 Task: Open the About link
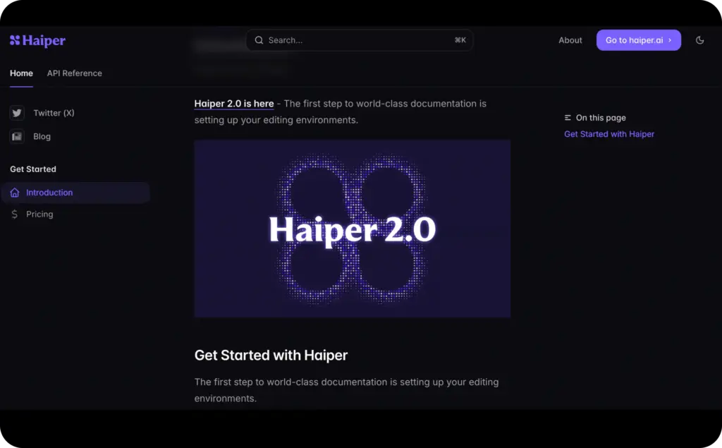tap(570, 40)
